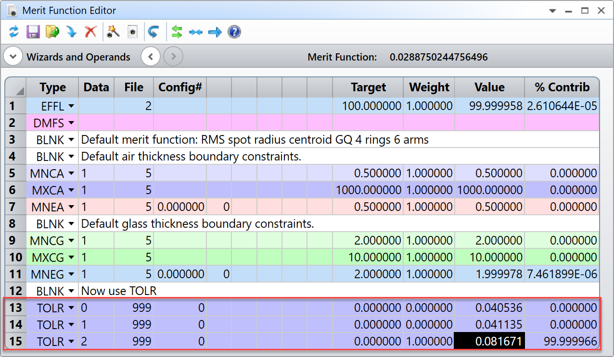Click row 13 value 0.040536
The image size is (614, 357).
pyautogui.click(x=489, y=308)
